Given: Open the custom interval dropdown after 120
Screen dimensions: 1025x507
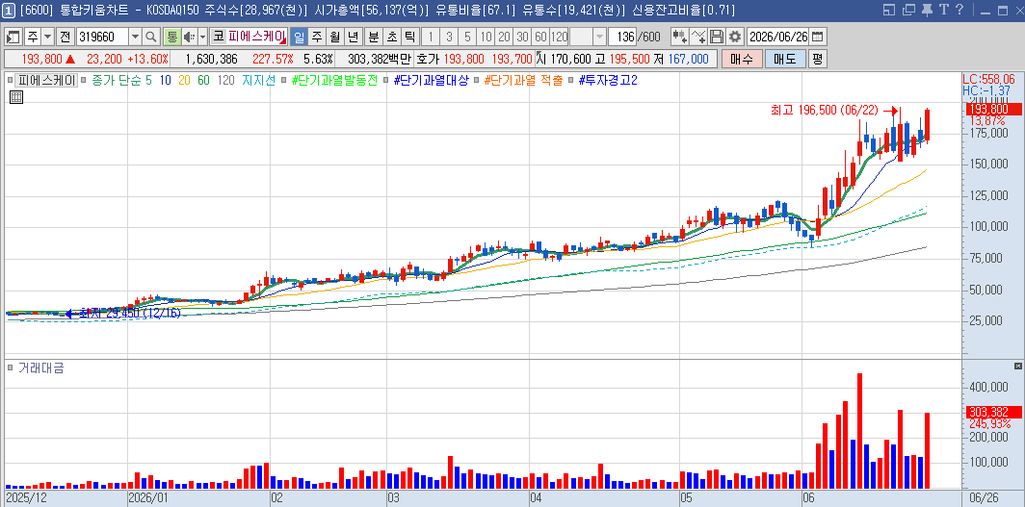Looking at the screenshot, I should coord(599,37).
